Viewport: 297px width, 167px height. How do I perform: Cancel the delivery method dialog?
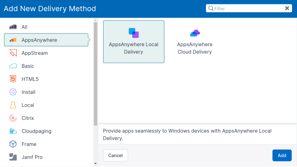(x=115, y=156)
